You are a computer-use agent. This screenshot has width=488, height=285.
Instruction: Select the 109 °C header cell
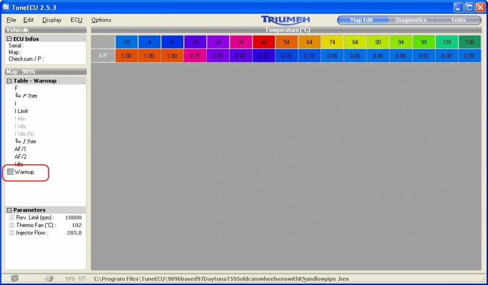point(447,42)
